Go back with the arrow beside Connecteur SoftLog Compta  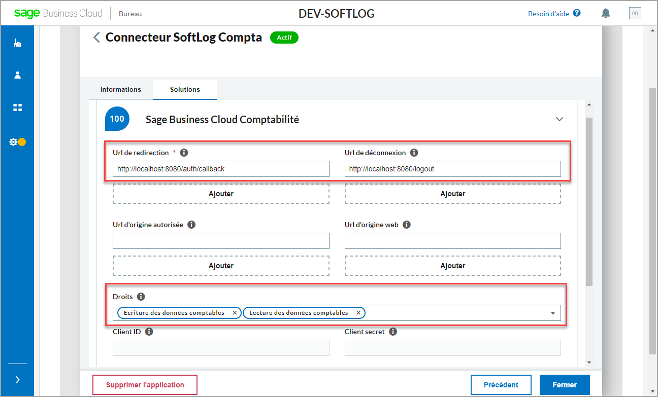click(x=96, y=38)
